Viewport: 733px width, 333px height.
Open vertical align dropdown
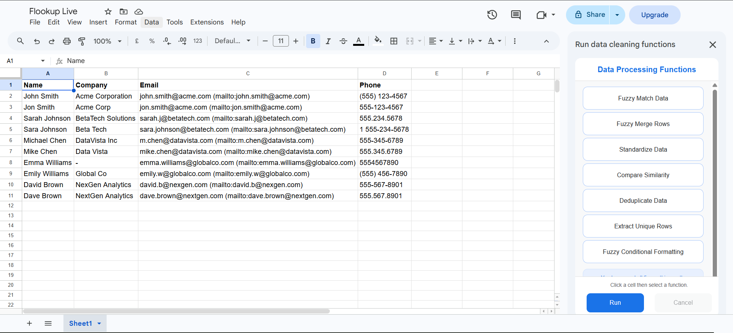coord(455,41)
